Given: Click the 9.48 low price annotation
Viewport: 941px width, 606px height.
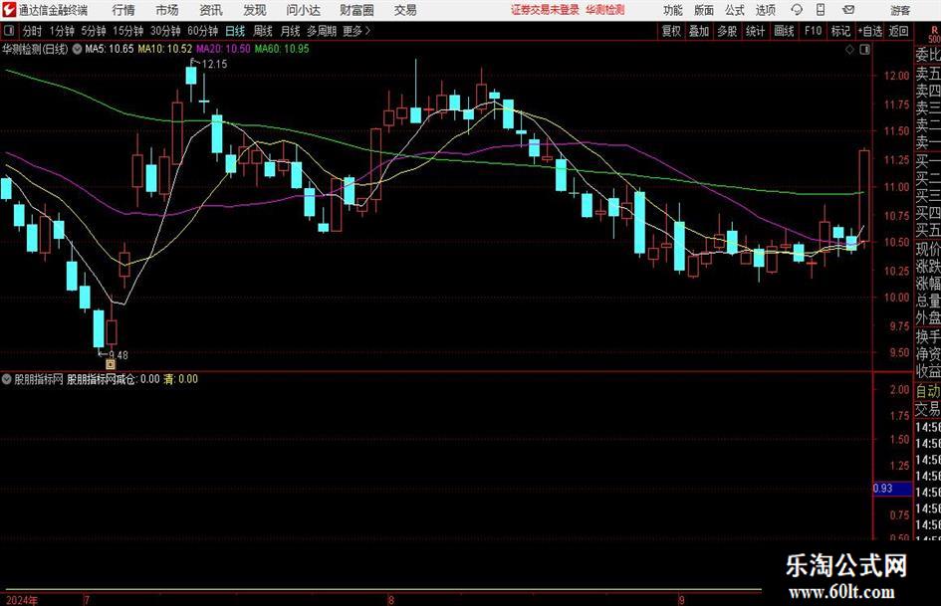Looking at the screenshot, I should click(x=118, y=355).
